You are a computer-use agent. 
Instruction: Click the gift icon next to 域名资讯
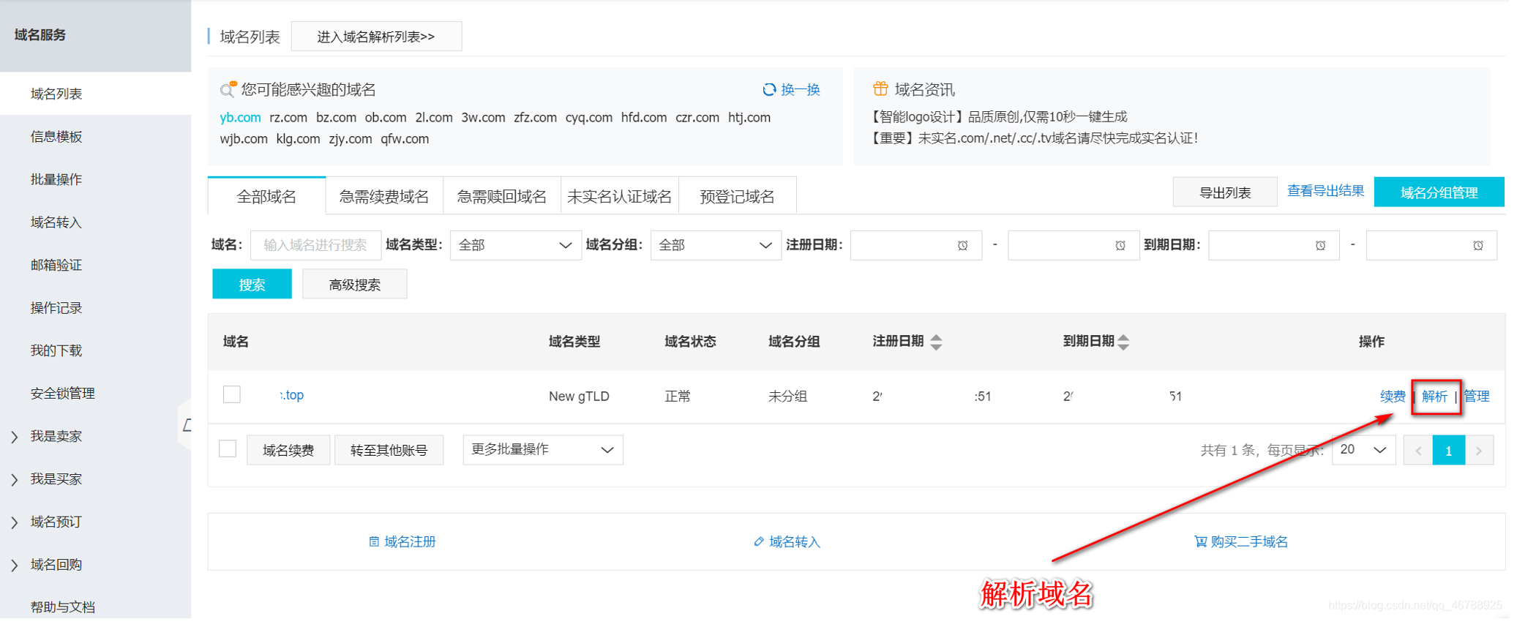click(880, 89)
